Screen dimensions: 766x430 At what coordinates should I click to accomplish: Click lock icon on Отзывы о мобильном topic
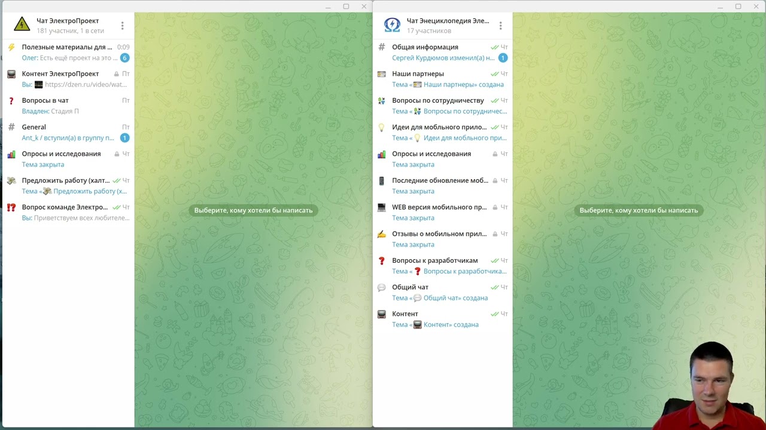coord(495,234)
